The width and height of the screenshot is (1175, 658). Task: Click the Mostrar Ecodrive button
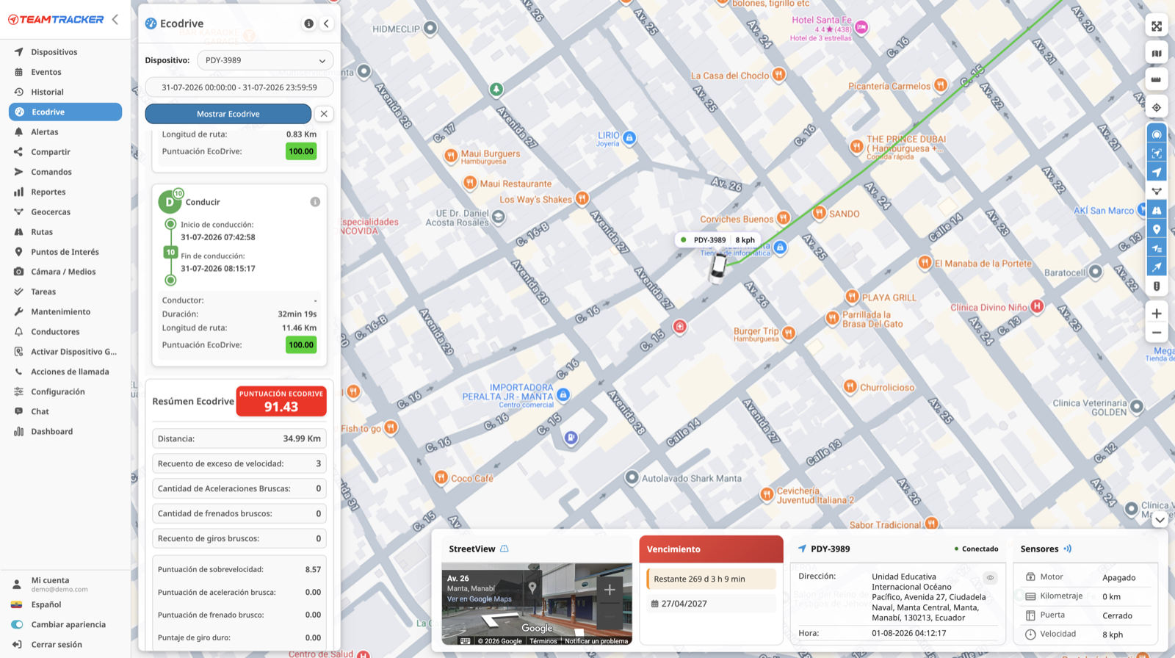click(228, 114)
